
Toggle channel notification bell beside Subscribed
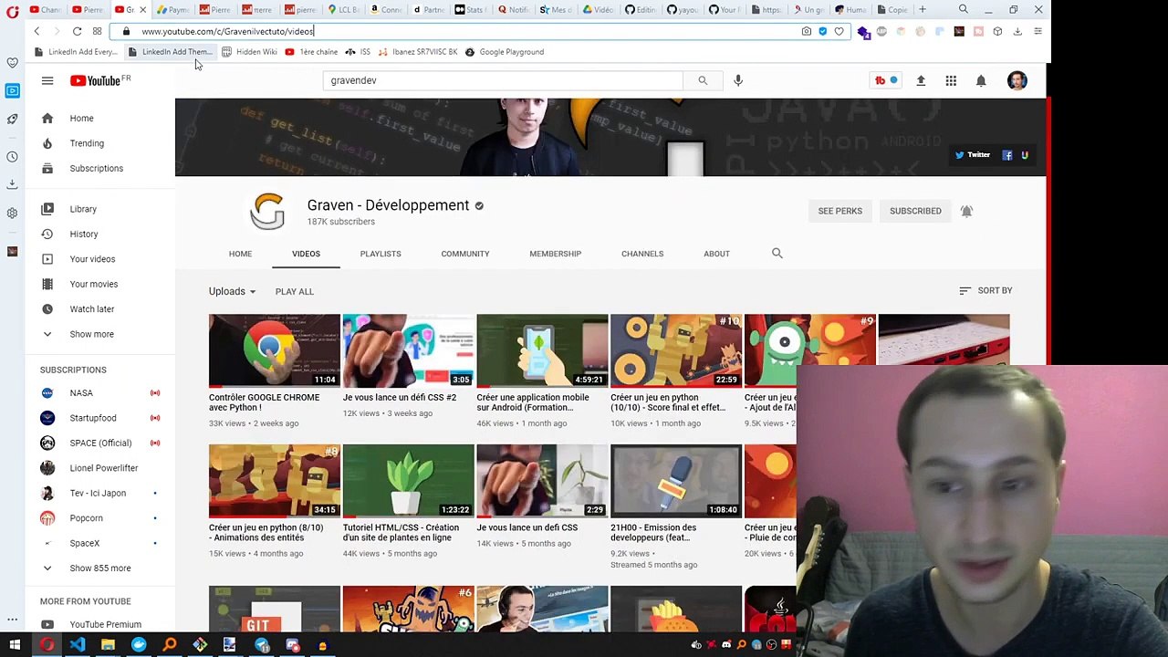point(966,211)
